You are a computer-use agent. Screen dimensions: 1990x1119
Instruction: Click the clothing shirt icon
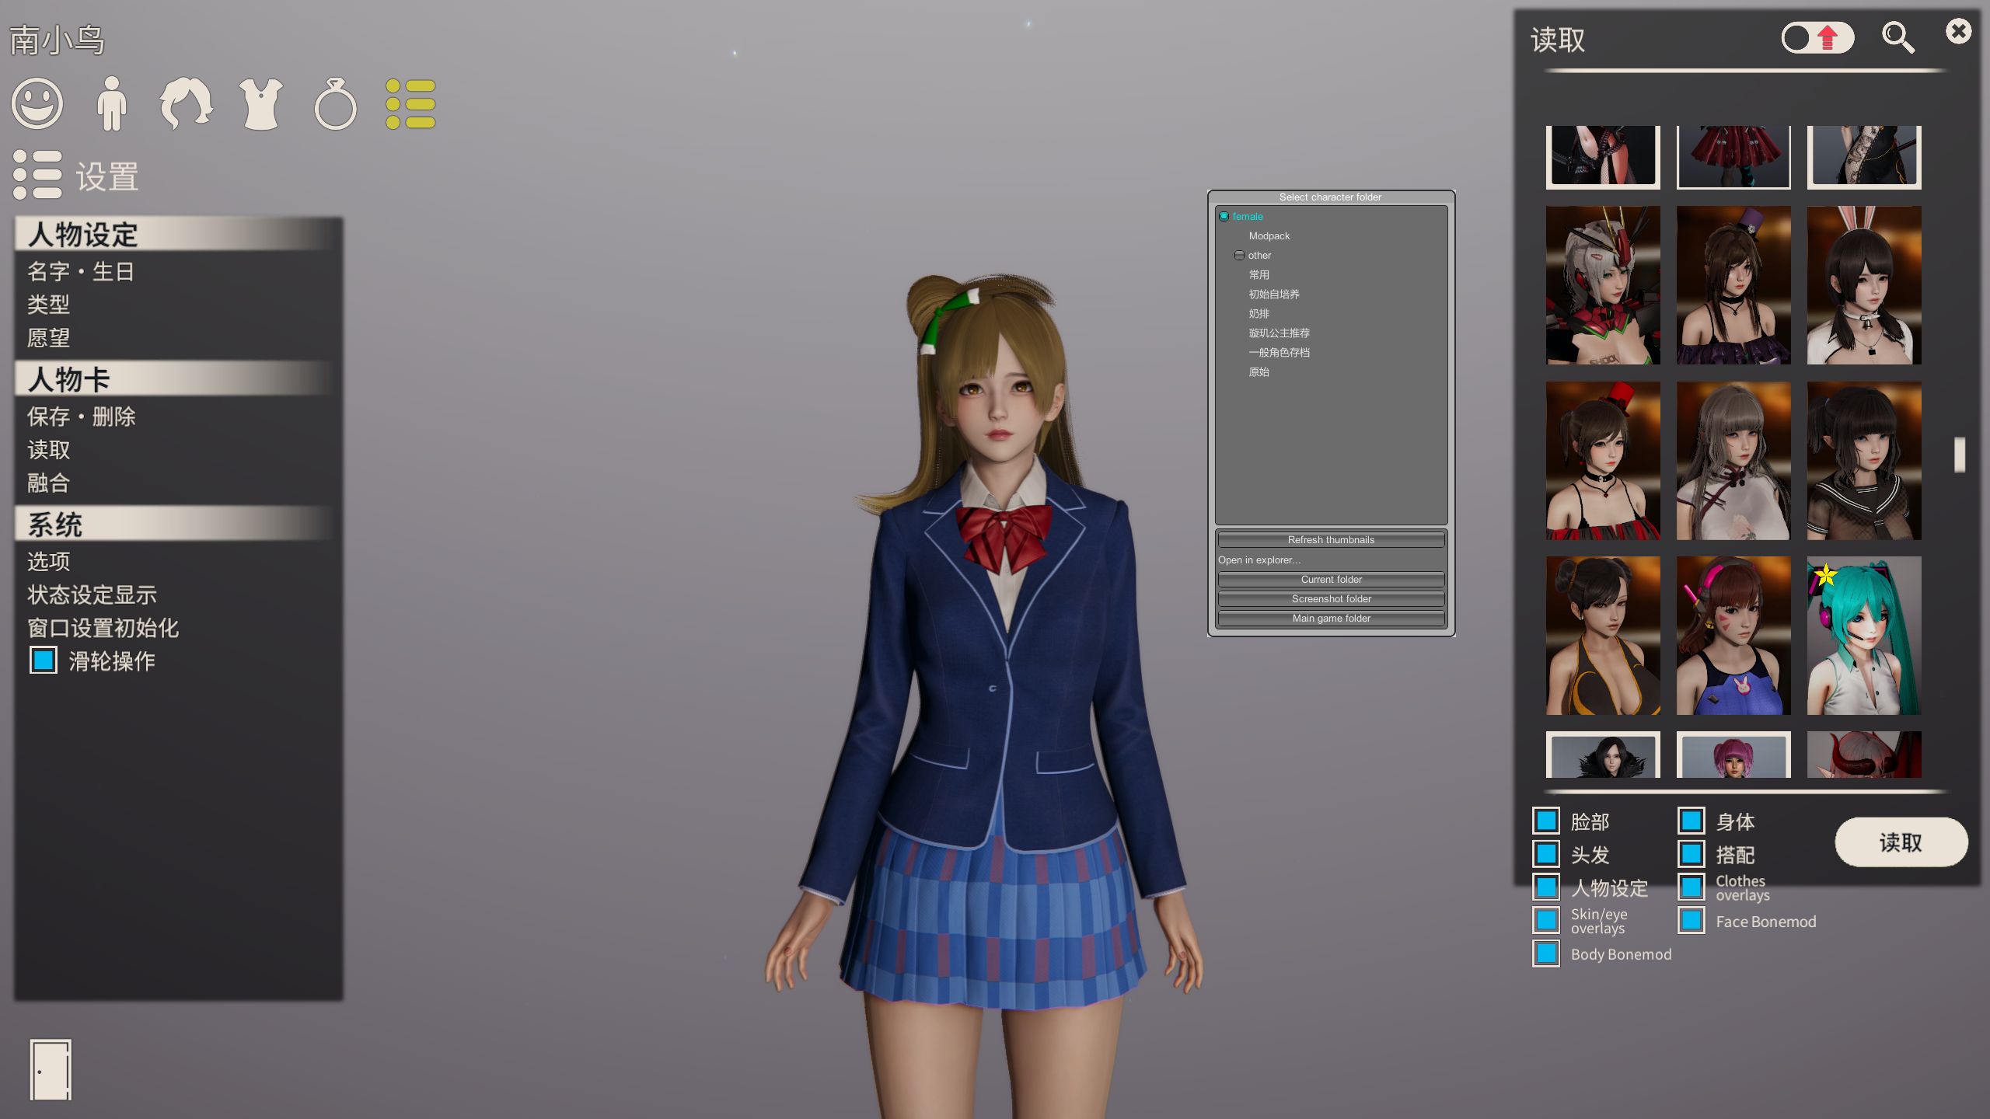point(260,103)
